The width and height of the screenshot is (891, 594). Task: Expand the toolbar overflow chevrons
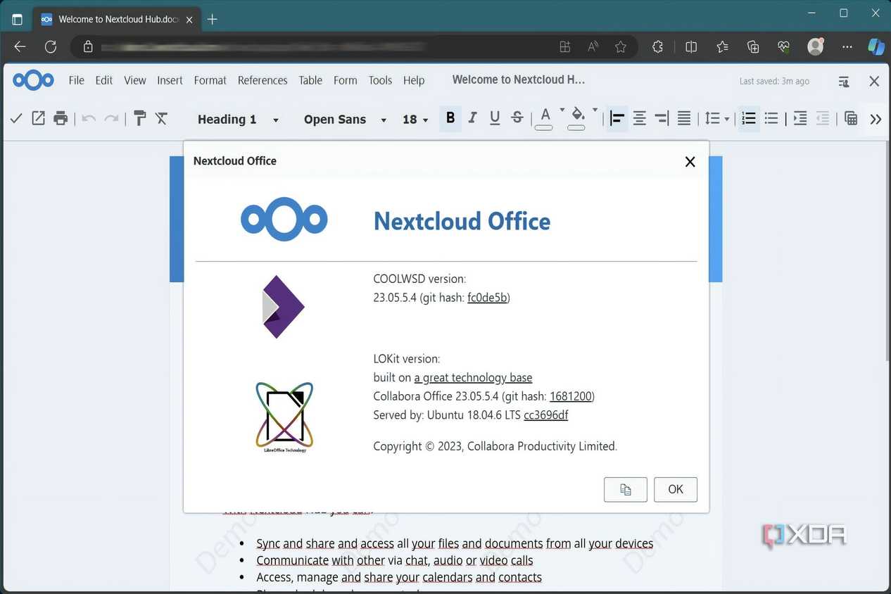(x=876, y=120)
